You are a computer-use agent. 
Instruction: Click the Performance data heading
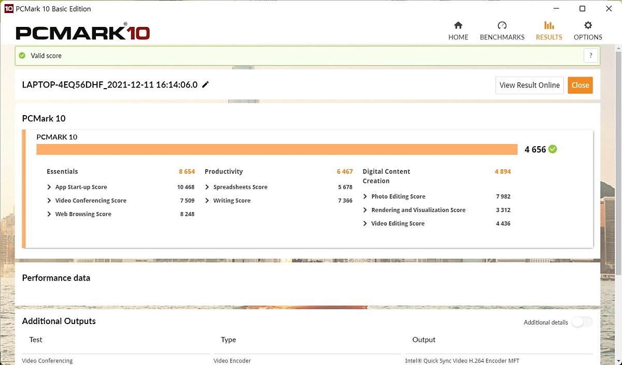56,278
